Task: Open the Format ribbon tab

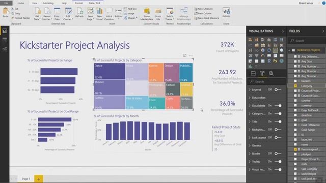Action: click(79, 3)
